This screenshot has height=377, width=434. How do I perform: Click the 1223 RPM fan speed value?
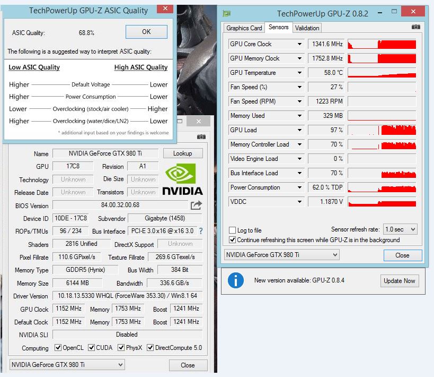click(326, 101)
